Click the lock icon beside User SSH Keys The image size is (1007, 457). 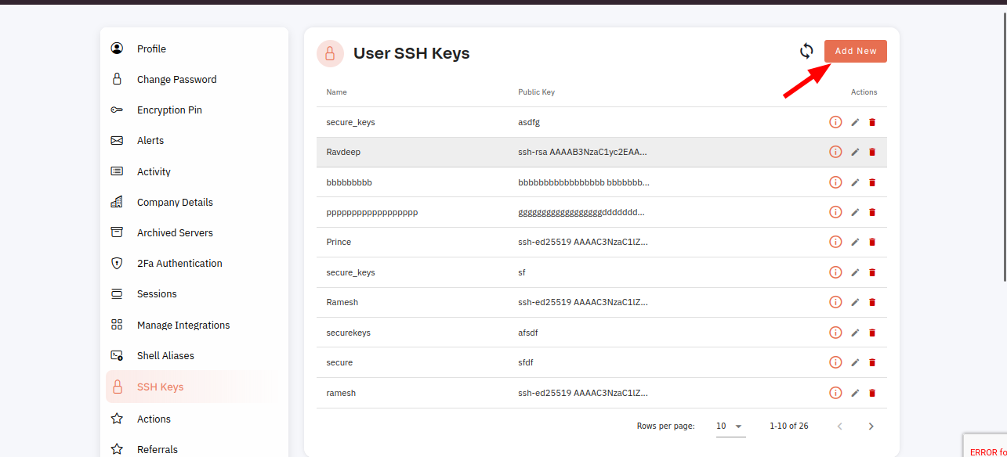[330, 53]
